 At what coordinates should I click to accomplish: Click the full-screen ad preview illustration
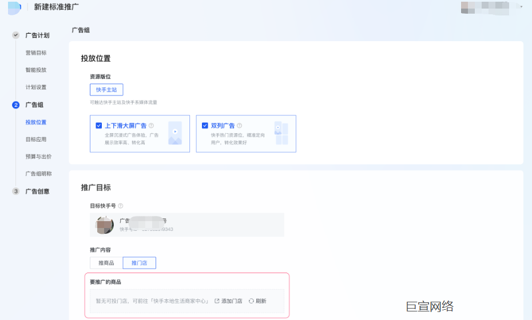175,133
